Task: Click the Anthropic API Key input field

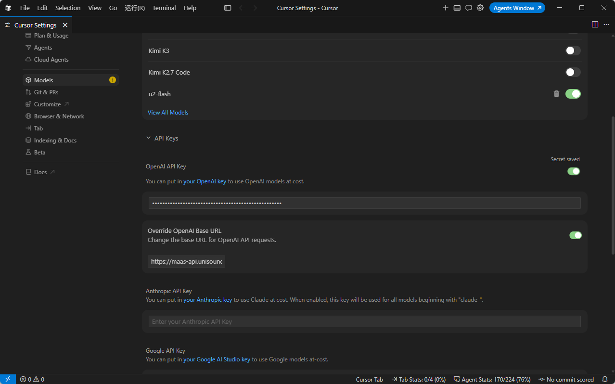Action: click(365, 321)
